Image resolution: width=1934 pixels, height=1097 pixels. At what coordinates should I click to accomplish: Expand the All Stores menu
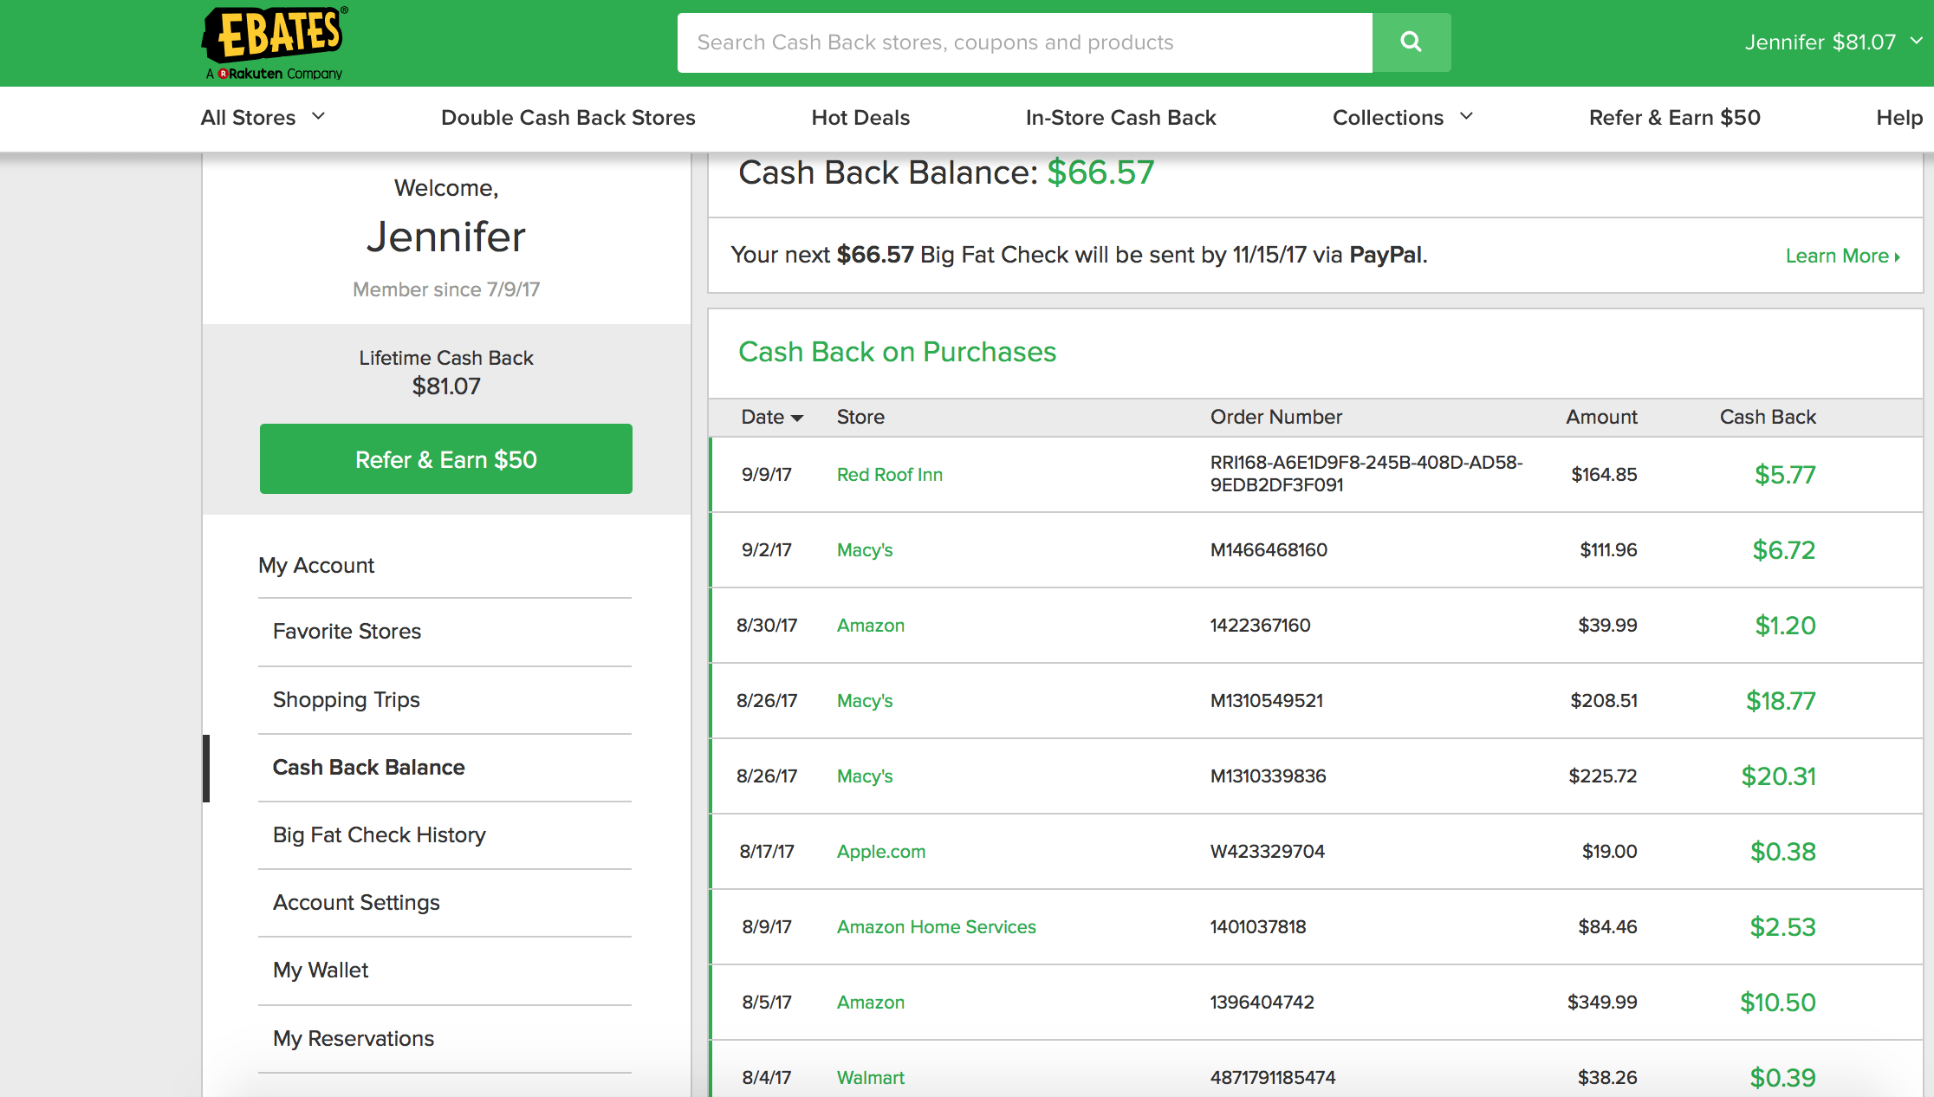(x=263, y=118)
